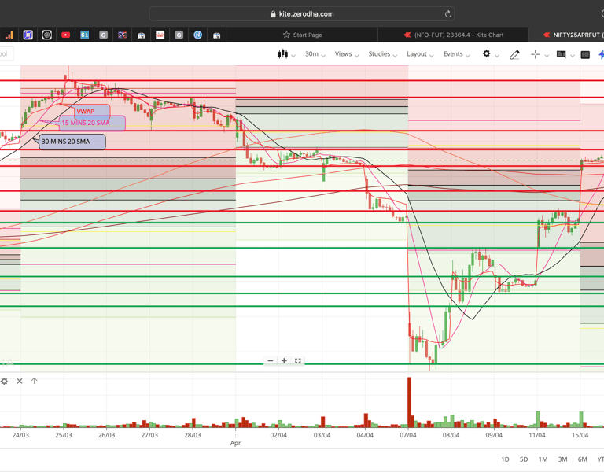
Task: Open the blue N circle bookmark
Action: click(x=197, y=35)
